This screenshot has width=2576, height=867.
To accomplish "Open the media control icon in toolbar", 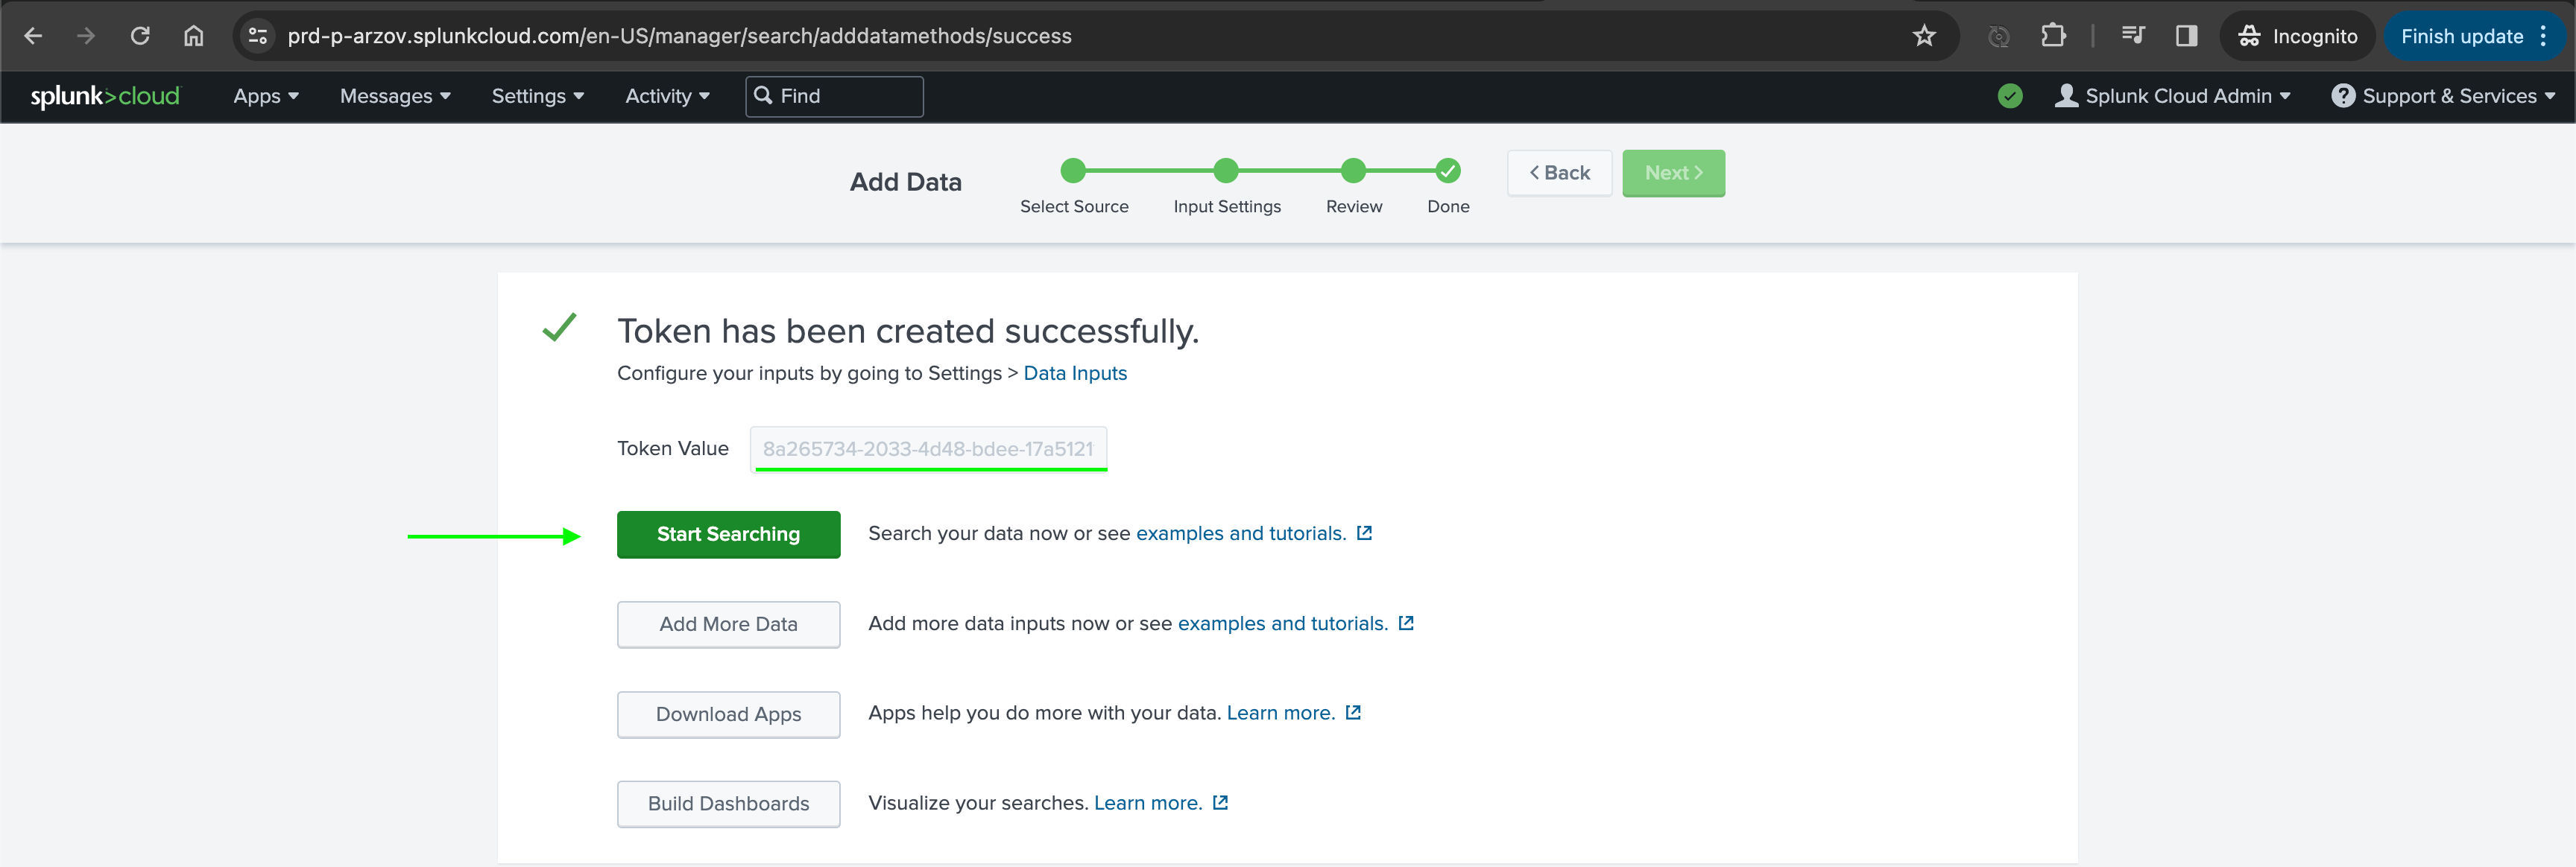I will click(x=2133, y=36).
